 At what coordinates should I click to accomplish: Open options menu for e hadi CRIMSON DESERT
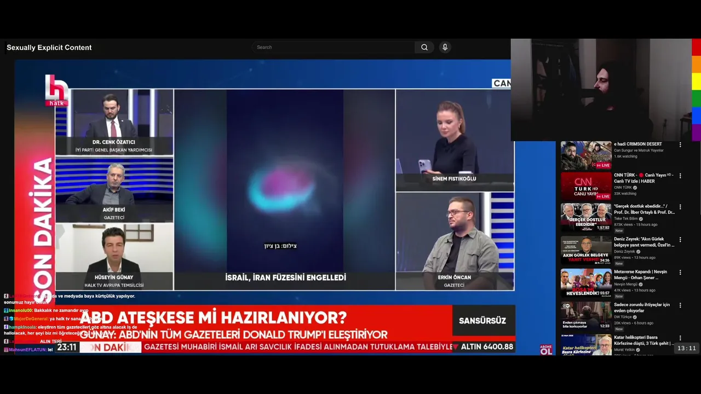tap(680, 144)
